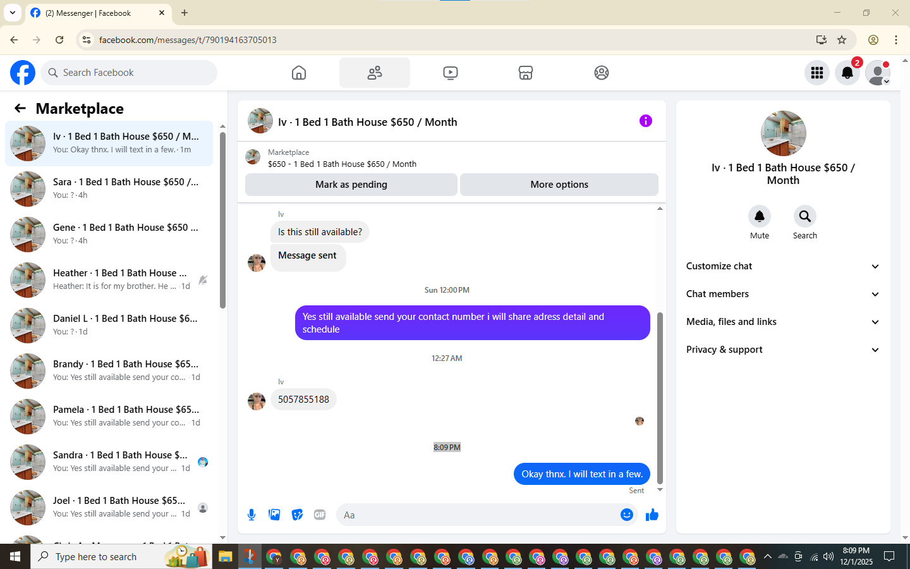Image resolution: width=910 pixels, height=569 pixels.
Task: Open the account profile menu
Action: tap(878, 73)
